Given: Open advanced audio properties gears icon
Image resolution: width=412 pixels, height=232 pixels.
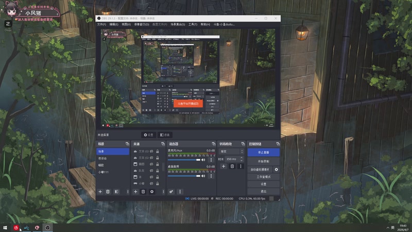Looking at the screenshot, I should point(171,191).
